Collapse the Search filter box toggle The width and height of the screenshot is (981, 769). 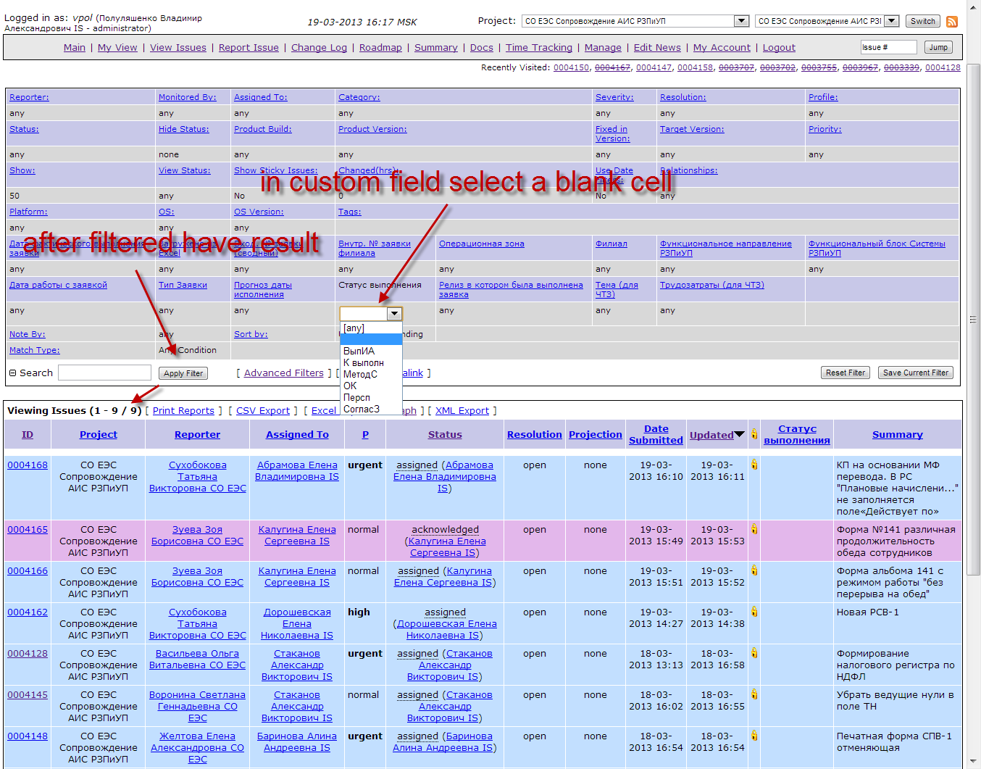pyautogui.click(x=12, y=373)
